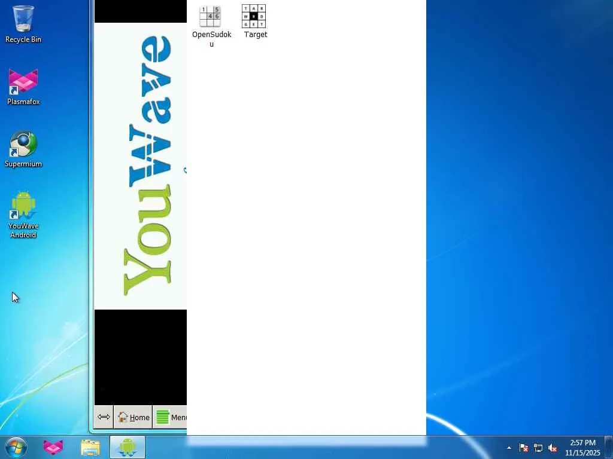Open the taskbar clock and date
The width and height of the screenshot is (613, 459).
(x=582, y=448)
